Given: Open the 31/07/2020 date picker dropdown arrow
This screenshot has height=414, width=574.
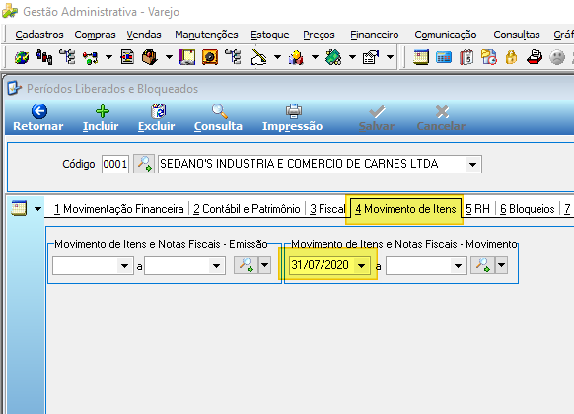Looking at the screenshot, I should pos(361,265).
